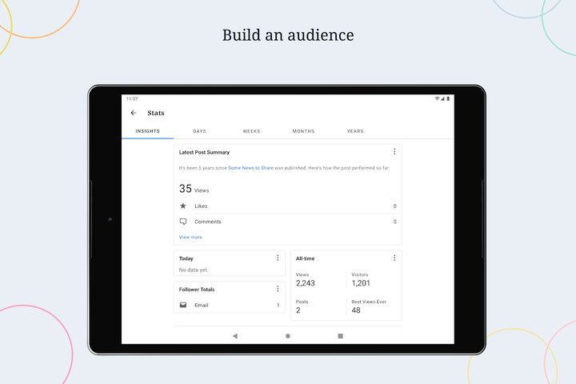Tap the Best Views Ever value
Viewport: 576px width, 384px height.
[356, 310]
